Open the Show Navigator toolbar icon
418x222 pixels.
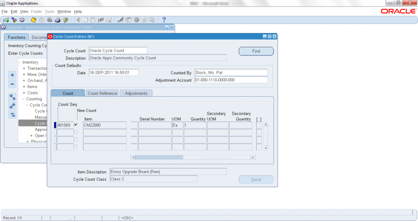[x=21, y=20]
